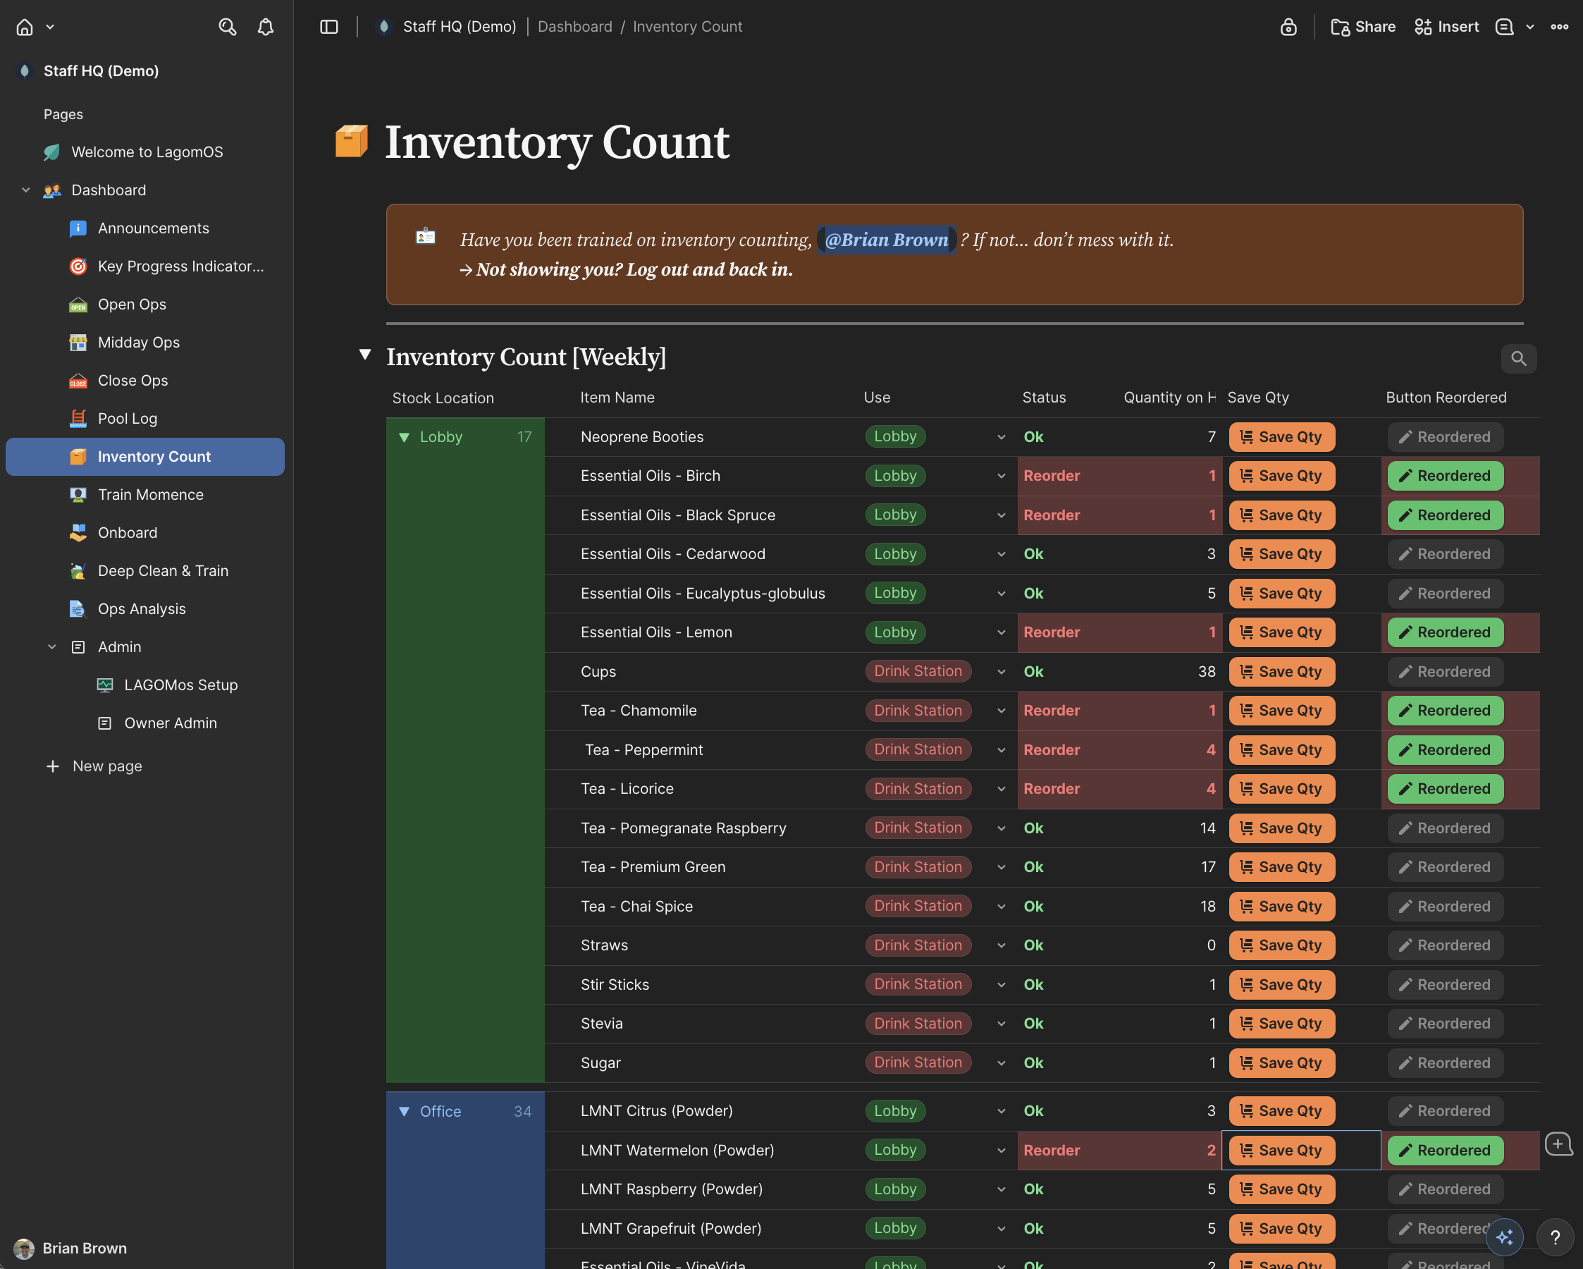This screenshot has width=1583, height=1269.
Task: Click Item Name column header
Action: (617, 398)
